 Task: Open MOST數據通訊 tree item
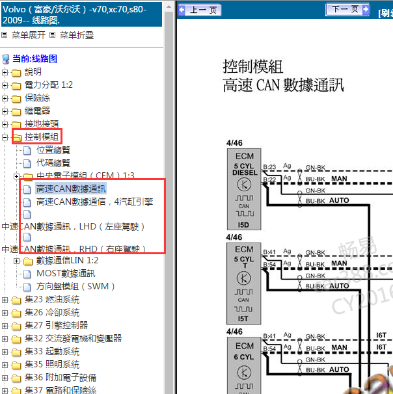pos(66,273)
